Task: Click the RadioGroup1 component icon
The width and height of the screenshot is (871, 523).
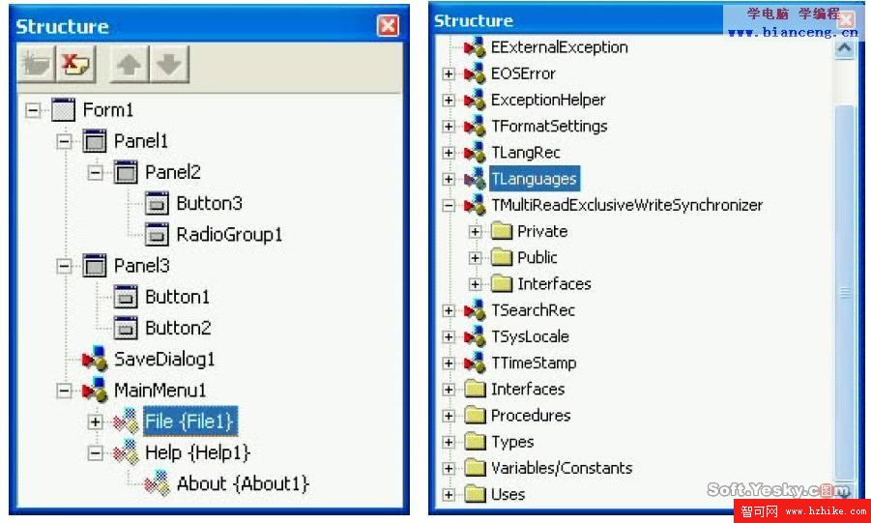Action: [x=157, y=235]
